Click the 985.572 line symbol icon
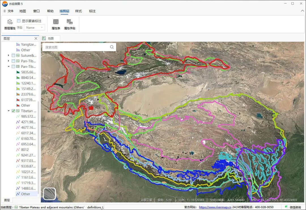The height and width of the screenshot is (210, 306). [18, 116]
